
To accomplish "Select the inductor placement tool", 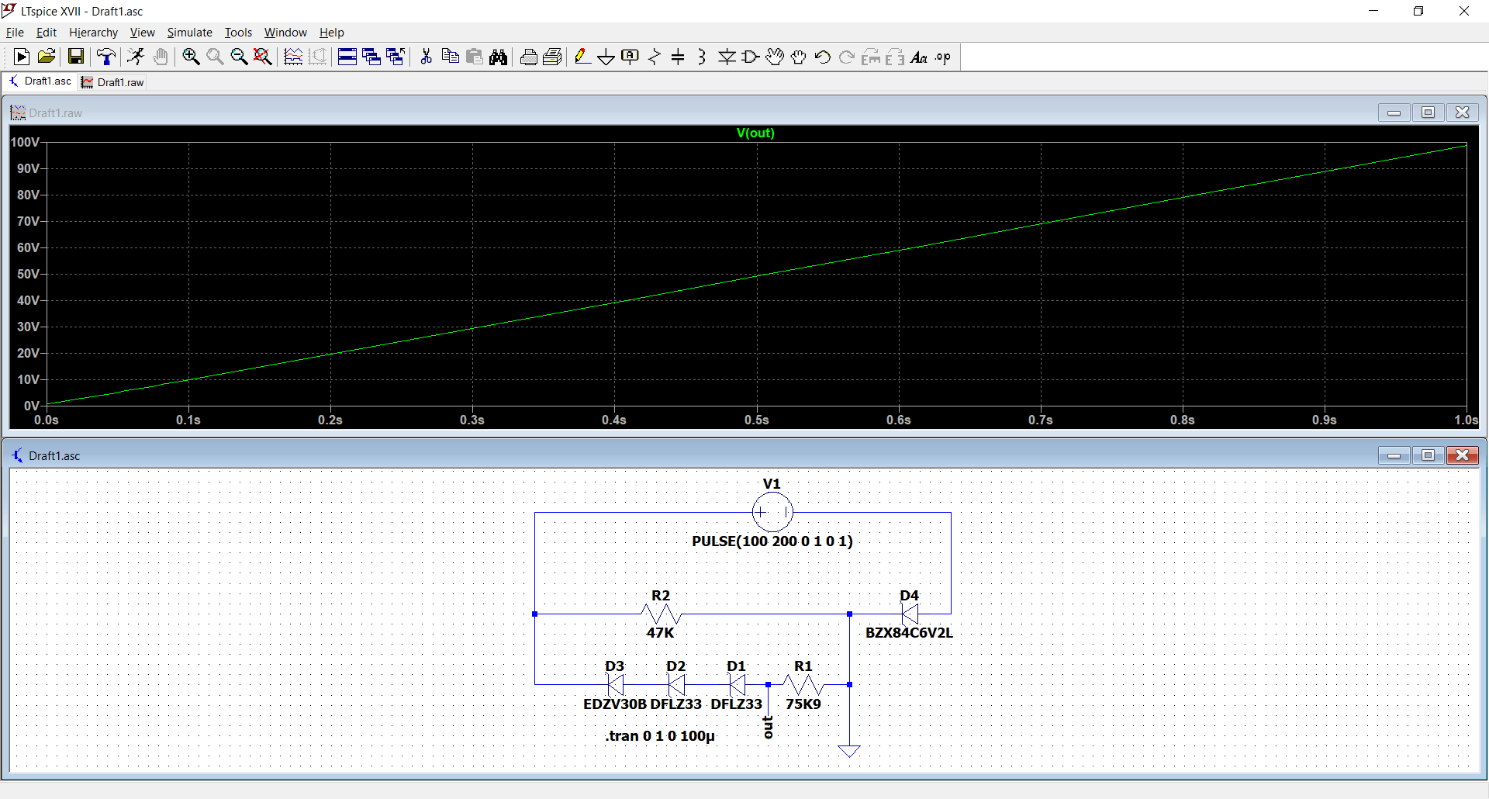I will (x=702, y=57).
